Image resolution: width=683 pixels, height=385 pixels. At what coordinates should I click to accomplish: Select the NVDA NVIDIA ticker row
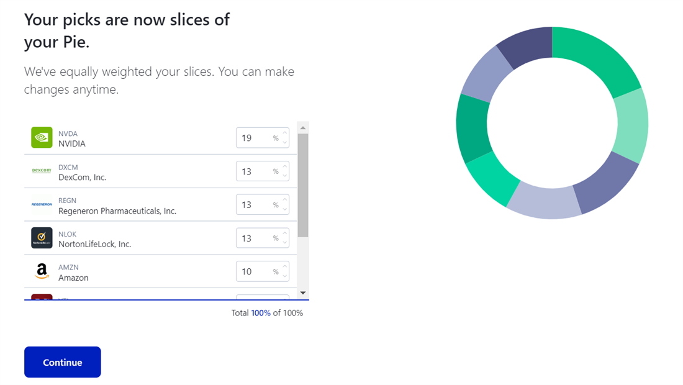coord(124,138)
